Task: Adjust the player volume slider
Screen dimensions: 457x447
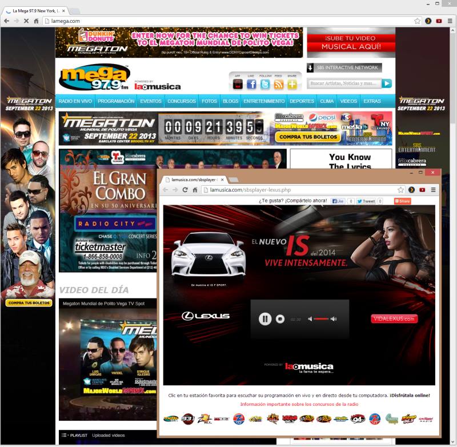Action: pyautogui.click(x=321, y=319)
